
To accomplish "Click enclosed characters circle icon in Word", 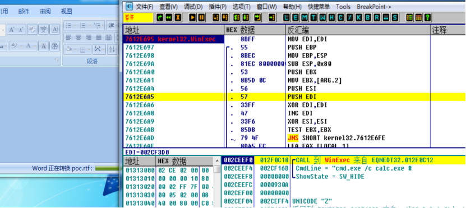I will (x=55, y=46).
